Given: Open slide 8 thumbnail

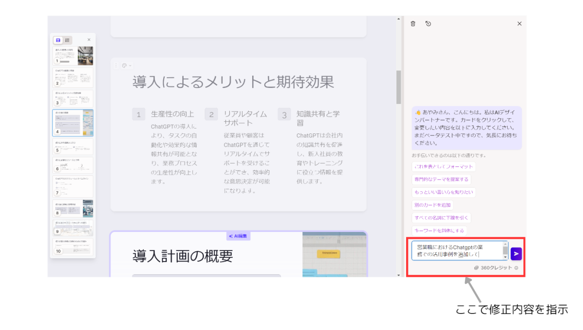Looking at the screenshot, I should tap(73, 208).
